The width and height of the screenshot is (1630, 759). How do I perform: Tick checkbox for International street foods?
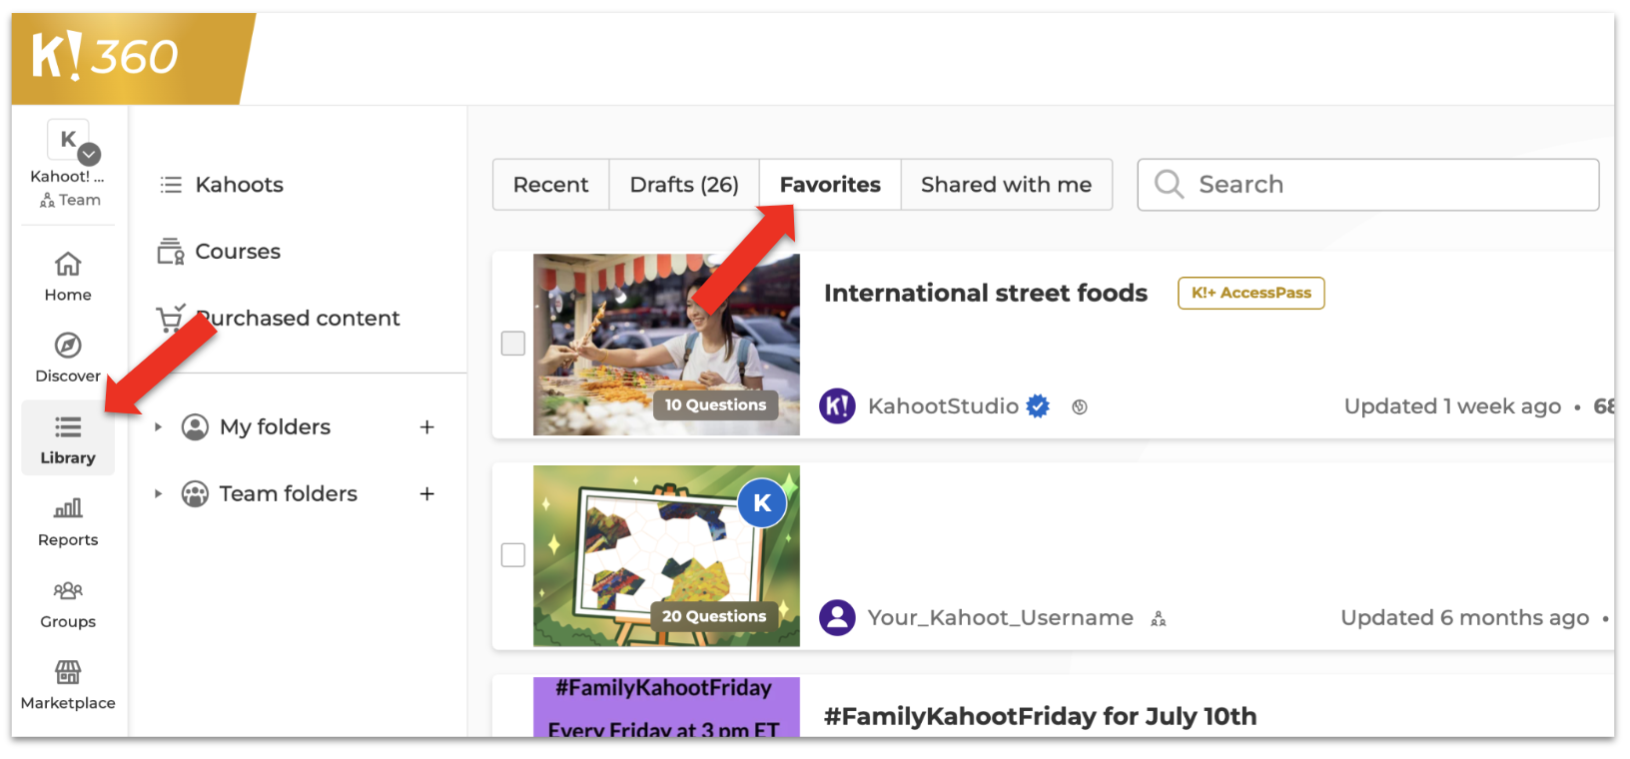513,344
